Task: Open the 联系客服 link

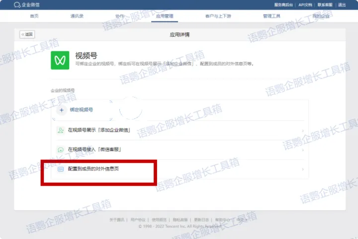Action: pyautogui.click(x=325, y=5)
